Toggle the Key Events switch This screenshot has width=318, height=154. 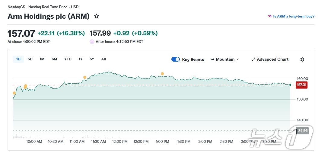point(176,59)
